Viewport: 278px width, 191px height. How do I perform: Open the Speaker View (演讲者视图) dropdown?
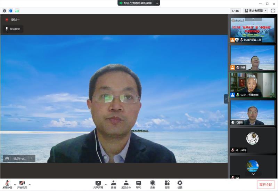255,11
